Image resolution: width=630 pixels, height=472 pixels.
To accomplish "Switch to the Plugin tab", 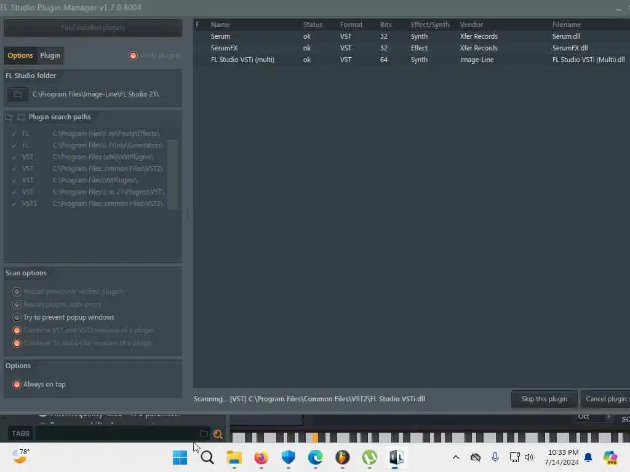I will click(50, 55).
